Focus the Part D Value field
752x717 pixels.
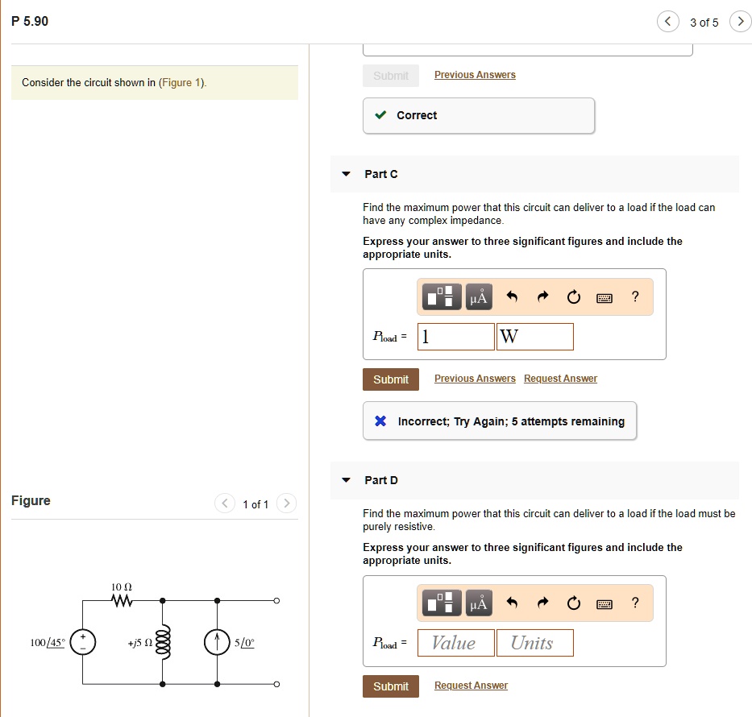click(455, 643)
